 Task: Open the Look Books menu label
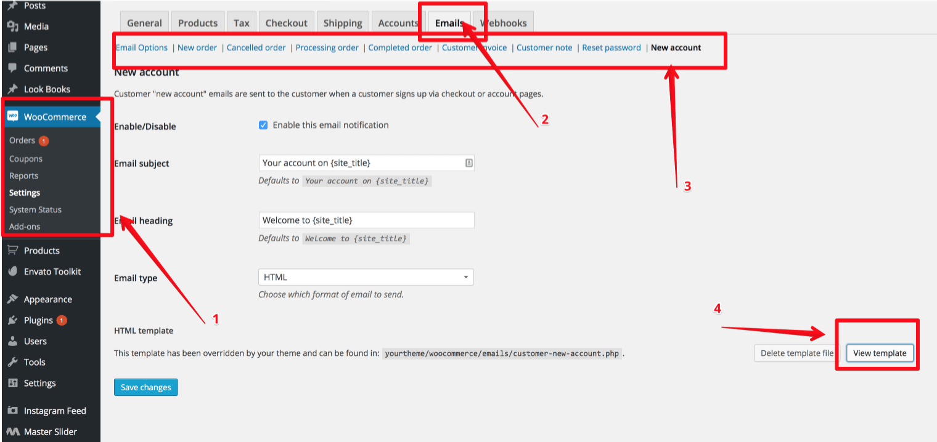(x=47, y=89)
